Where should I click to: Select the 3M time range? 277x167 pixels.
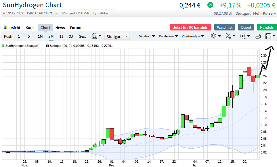tap(51, 37)
